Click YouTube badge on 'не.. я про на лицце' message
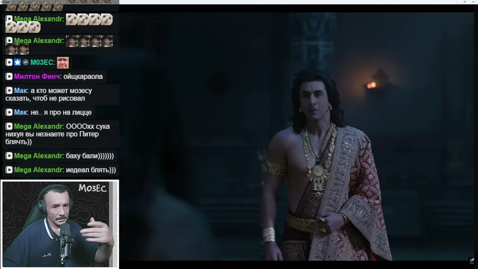478x269 pixels. [x=9, y=112]
